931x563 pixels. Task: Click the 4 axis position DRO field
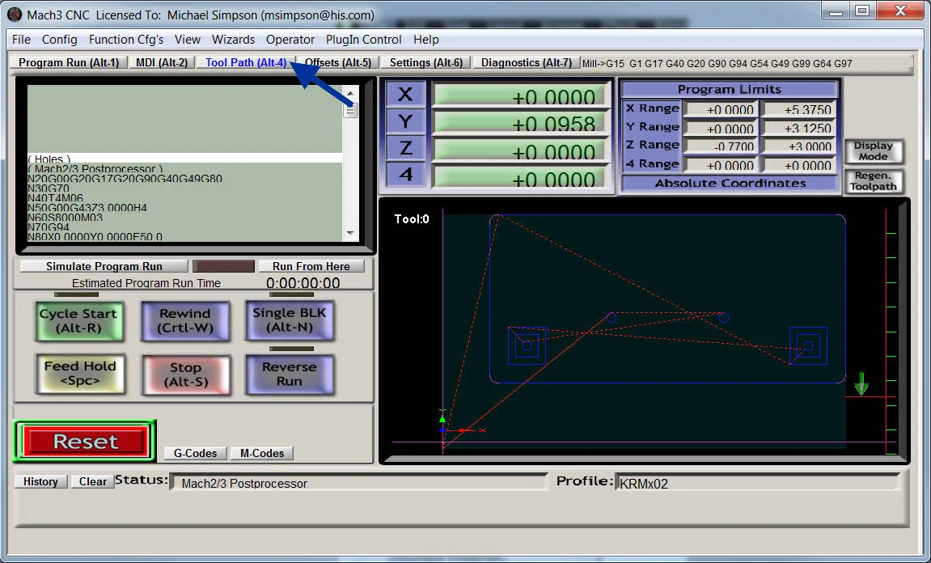[520, 177]
